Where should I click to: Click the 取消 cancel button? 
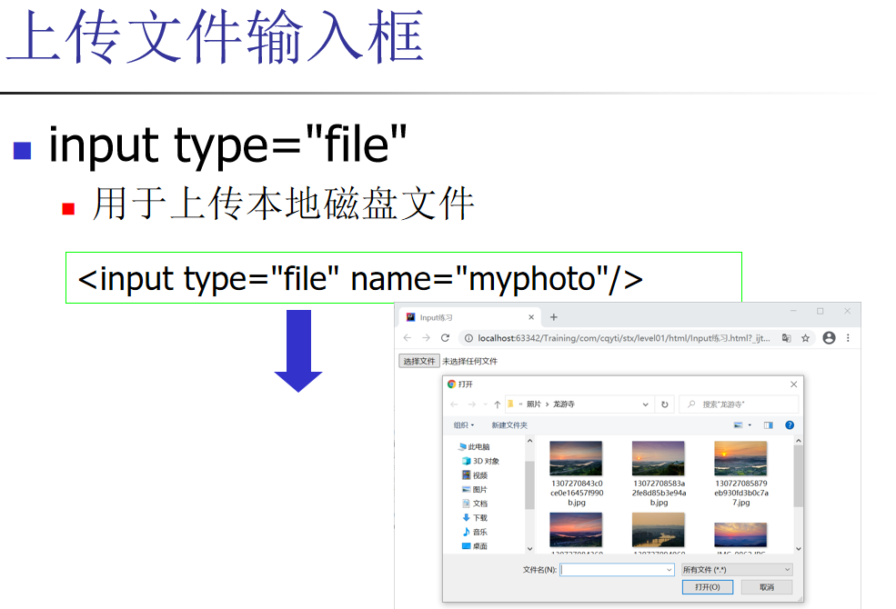[767, 587]
